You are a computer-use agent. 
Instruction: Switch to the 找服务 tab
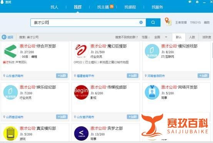pyautogui.click(x=157, y=7)
